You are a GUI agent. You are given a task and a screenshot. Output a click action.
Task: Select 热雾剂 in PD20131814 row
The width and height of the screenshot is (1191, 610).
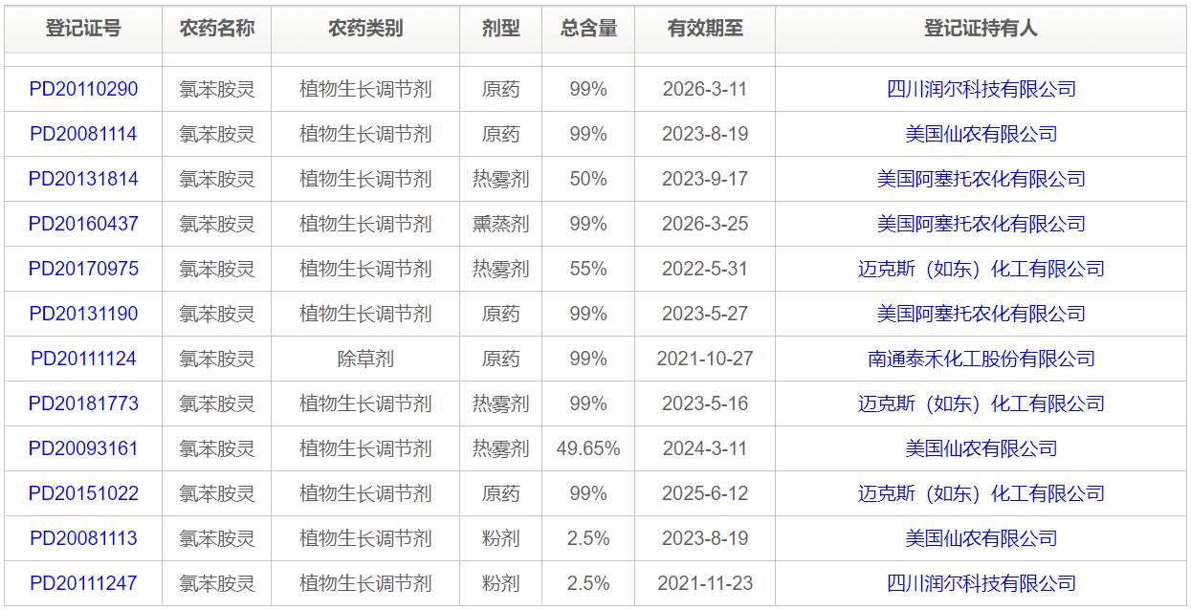(501, 179)
